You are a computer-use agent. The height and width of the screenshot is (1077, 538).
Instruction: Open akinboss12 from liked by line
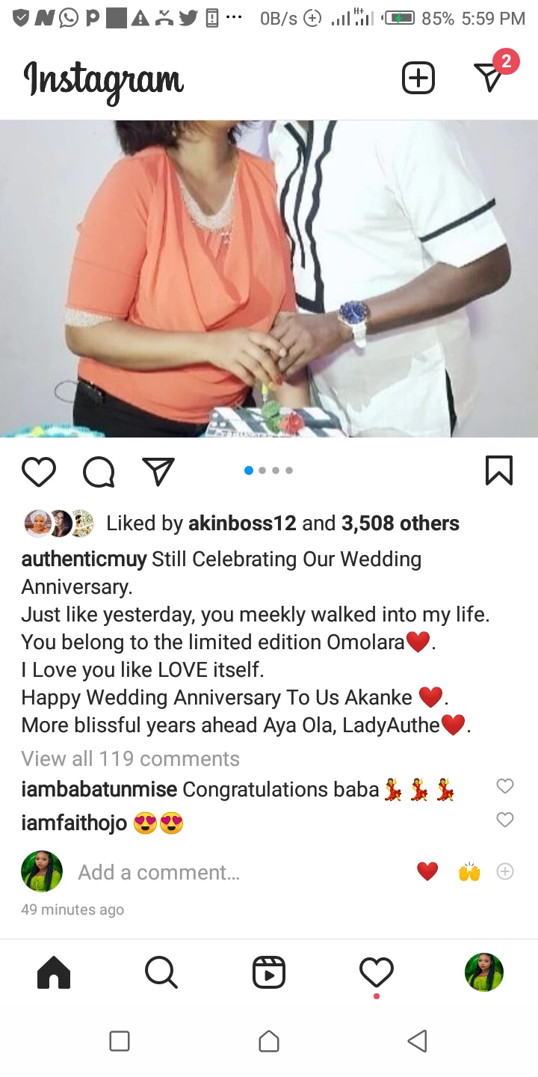[242, 524]
